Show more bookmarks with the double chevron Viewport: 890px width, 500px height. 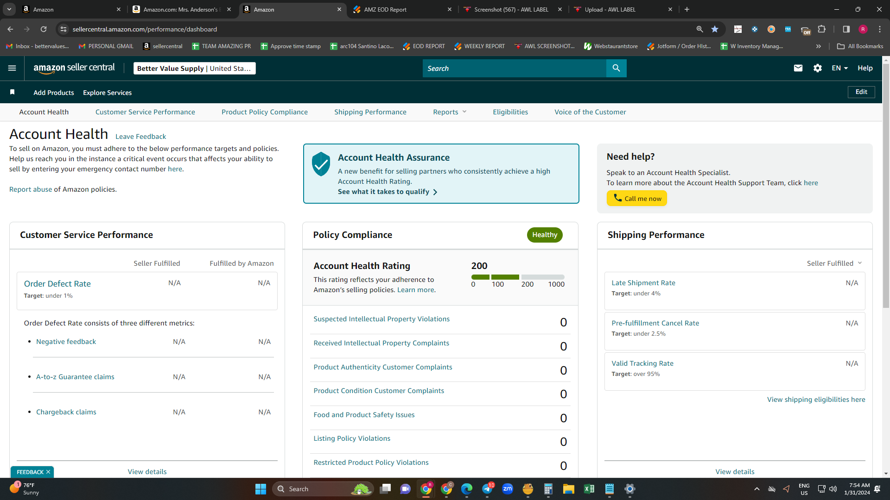tap(819, 46)
